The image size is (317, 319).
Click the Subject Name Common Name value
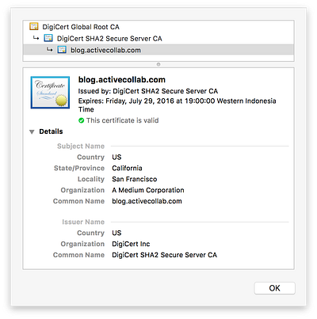(147, 201)
